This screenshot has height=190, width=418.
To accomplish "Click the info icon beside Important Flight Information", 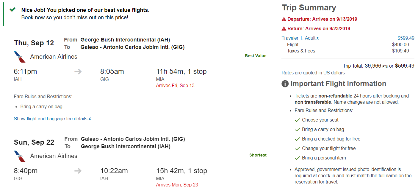I will (x=285, y=84).
